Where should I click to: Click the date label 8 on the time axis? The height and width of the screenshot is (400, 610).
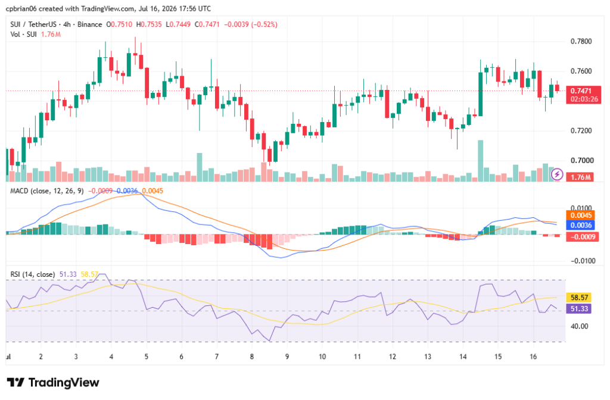coord(252,357)
